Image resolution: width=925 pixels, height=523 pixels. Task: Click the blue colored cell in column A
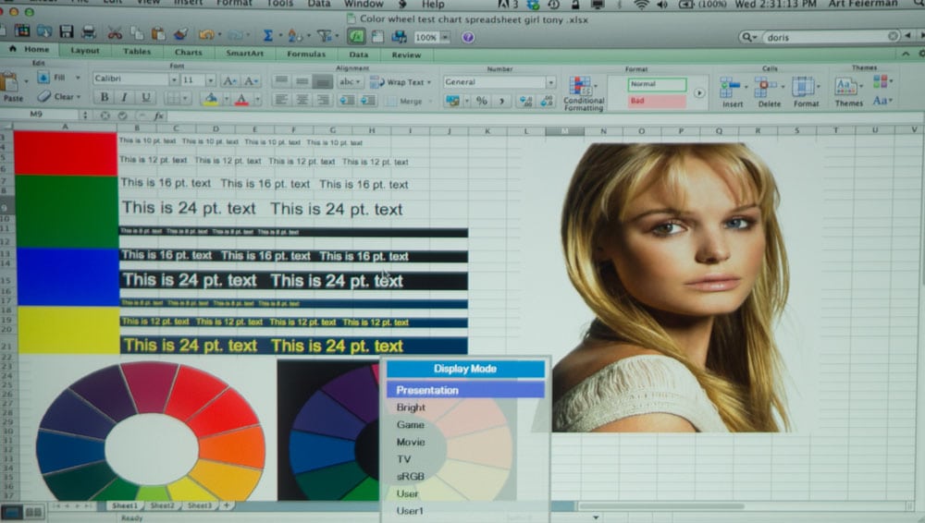(68, 276)
